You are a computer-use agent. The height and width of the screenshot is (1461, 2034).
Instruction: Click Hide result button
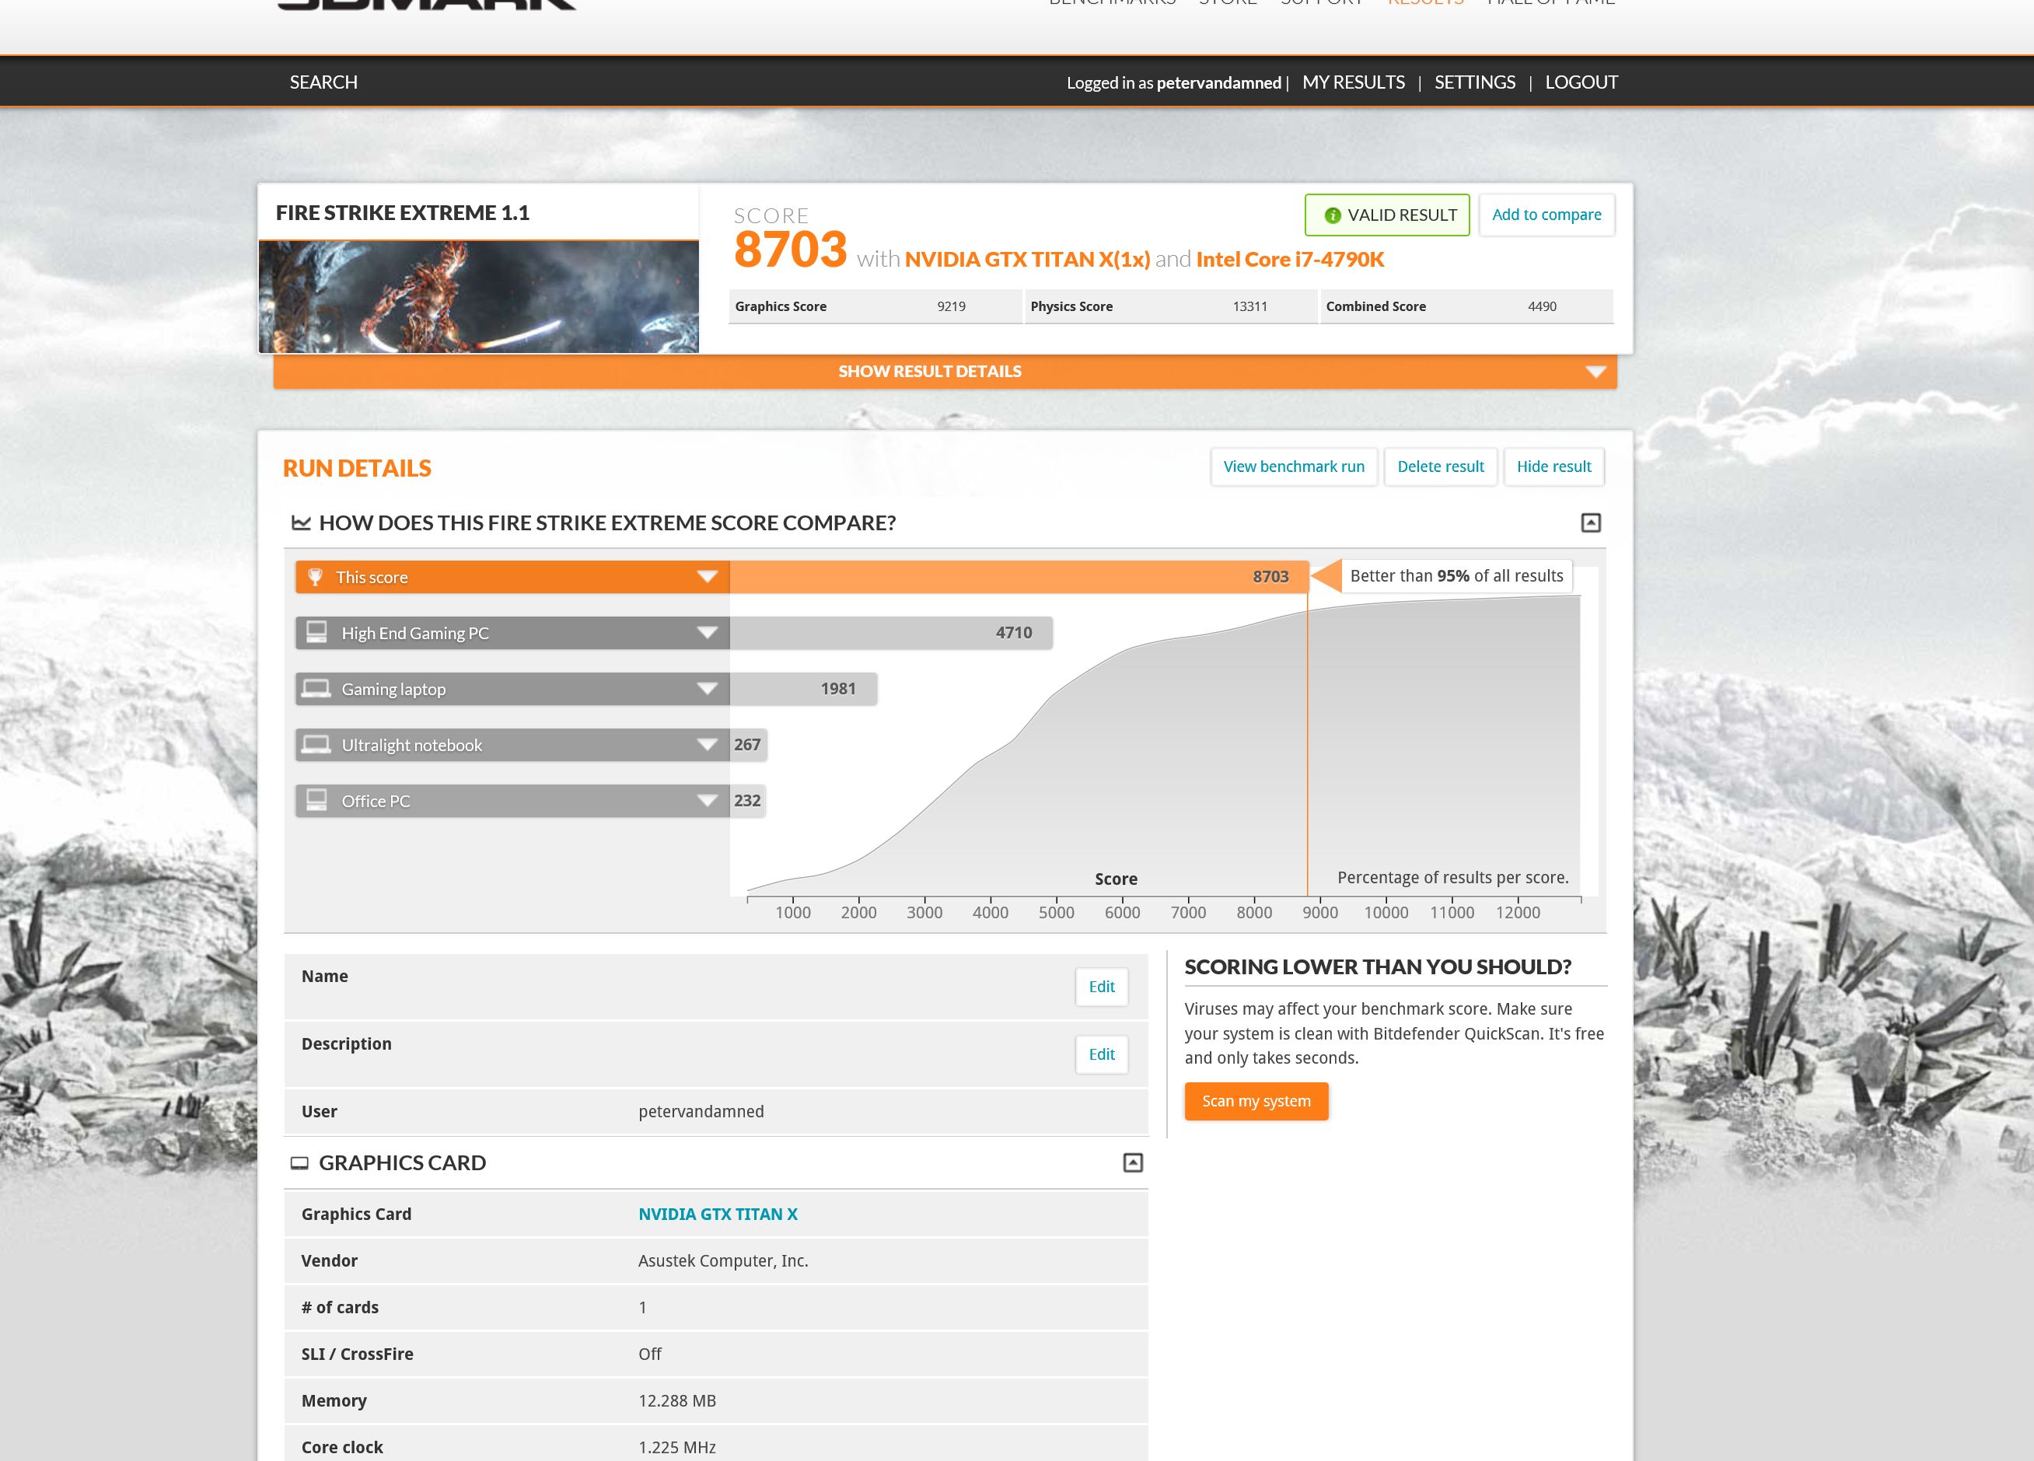click(1553, 467)
